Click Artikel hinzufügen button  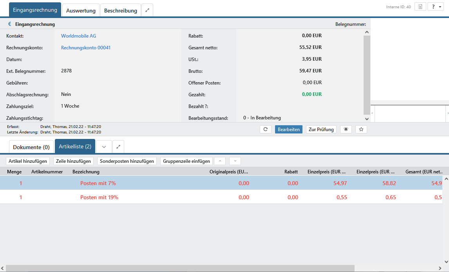[28, 161]
